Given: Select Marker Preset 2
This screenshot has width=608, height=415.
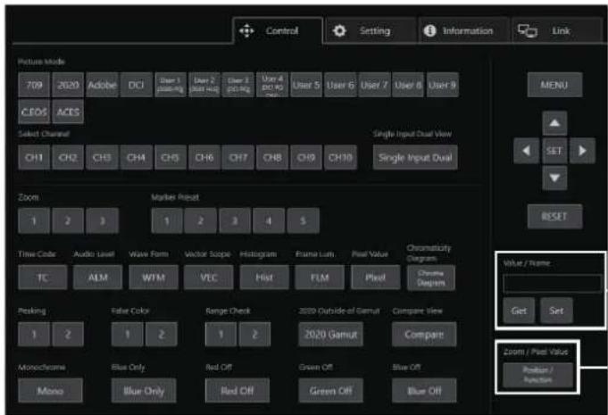Looking at the screenshot, I should point(201,220).
